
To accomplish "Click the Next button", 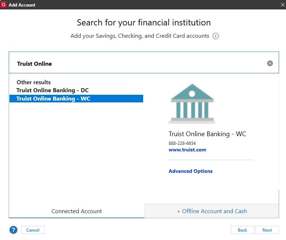I will tap(267, 230).
